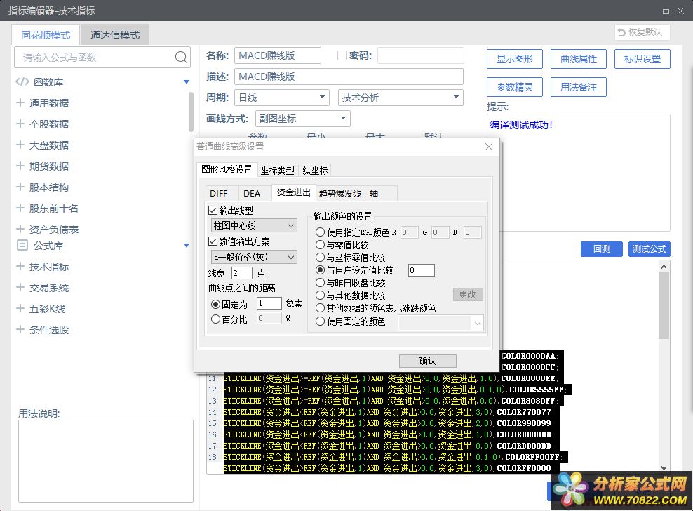The width and height of the screenshot is (693, 511).
Task: Select 与零值比较 radio option
Action: click(320, 245)
